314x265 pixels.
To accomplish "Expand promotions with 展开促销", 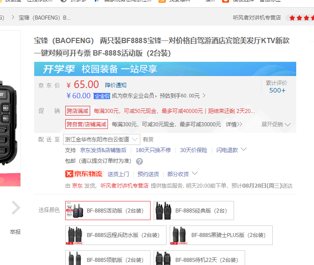I will pyautogui.click(x=275, y=124).
